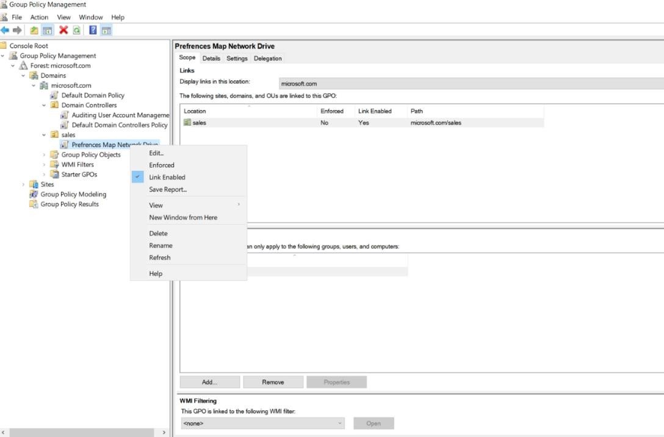Click the Remove button
Screen dimensions: 664x437
[x=273, y=382]
